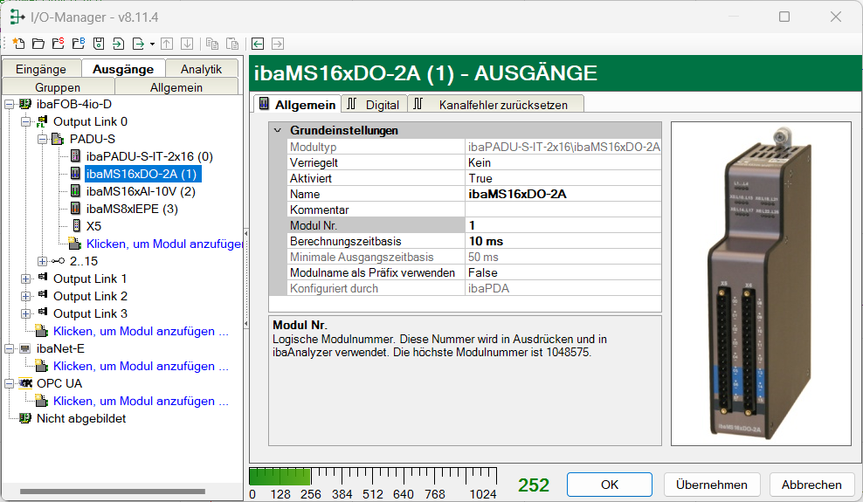Click the OPC UA icon in tree
Viewport: 863px width, 502px height.
coord(25,383)
